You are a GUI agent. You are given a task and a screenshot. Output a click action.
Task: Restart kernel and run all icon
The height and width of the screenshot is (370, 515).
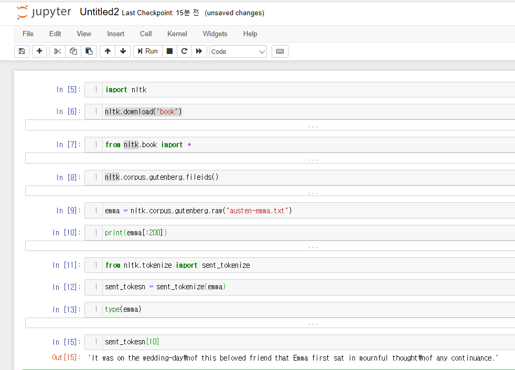coord(199,51)
